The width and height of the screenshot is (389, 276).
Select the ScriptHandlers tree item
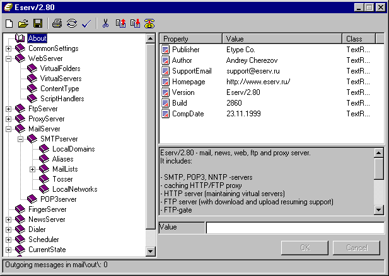pos(62,99)
